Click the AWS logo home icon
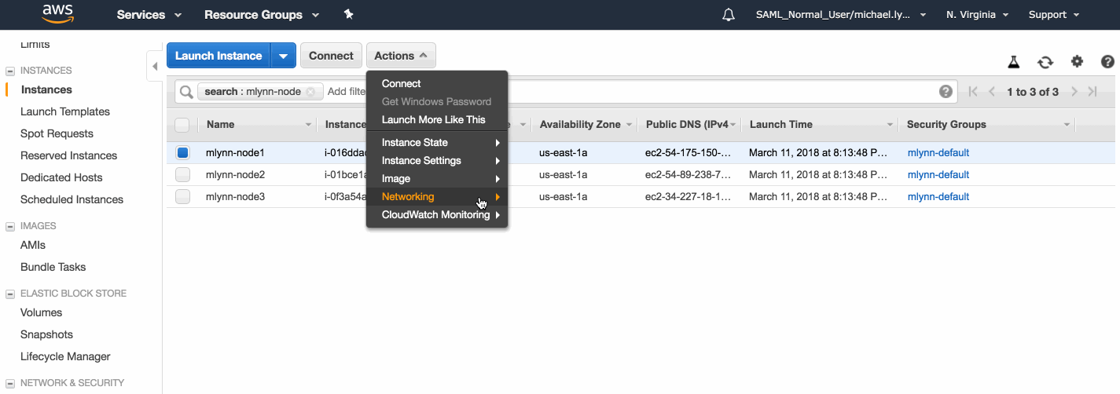1120x394 pixels. [58, 14]
